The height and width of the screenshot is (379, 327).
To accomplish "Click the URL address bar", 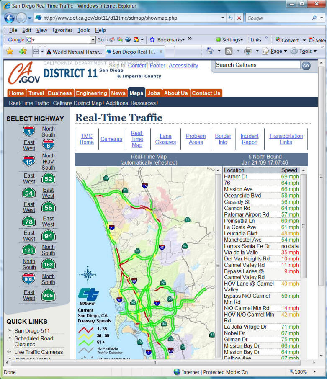I will click(x=131, y=18).
